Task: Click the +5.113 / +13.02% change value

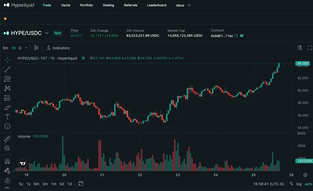Action: pos(104,36)
